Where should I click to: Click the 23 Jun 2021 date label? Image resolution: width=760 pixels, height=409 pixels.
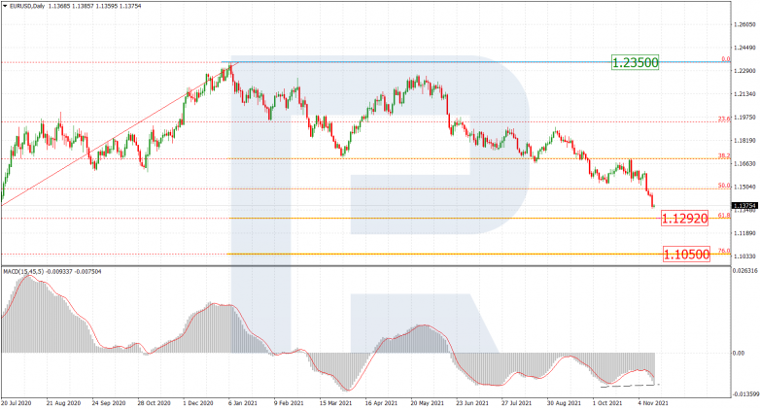click(x=472, y=403)
